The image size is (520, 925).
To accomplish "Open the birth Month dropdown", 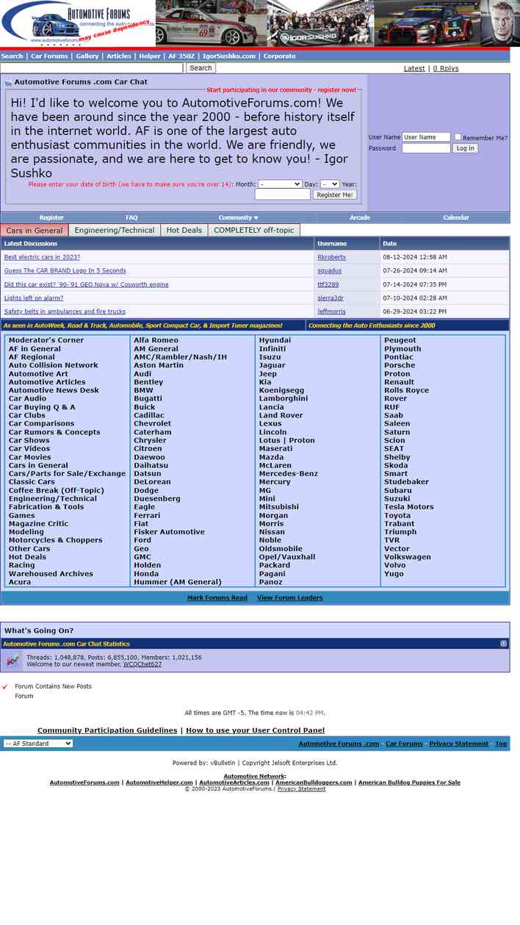I will [280, 184].
